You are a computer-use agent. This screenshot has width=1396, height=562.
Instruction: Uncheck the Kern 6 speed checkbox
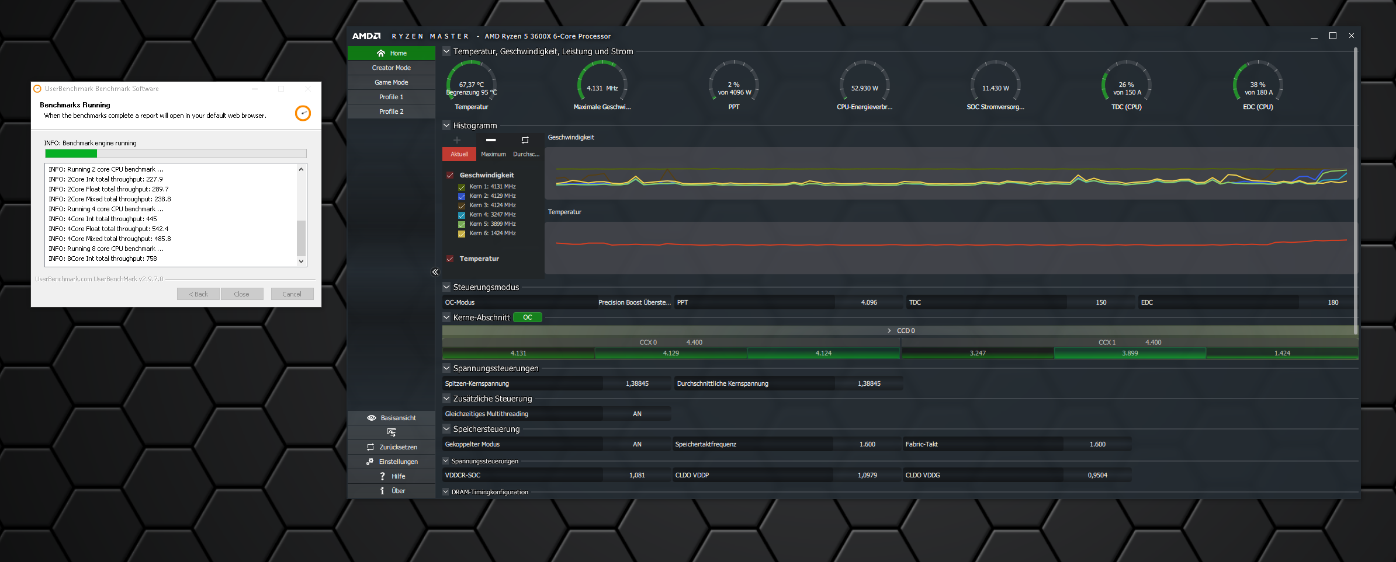[462, 233]
